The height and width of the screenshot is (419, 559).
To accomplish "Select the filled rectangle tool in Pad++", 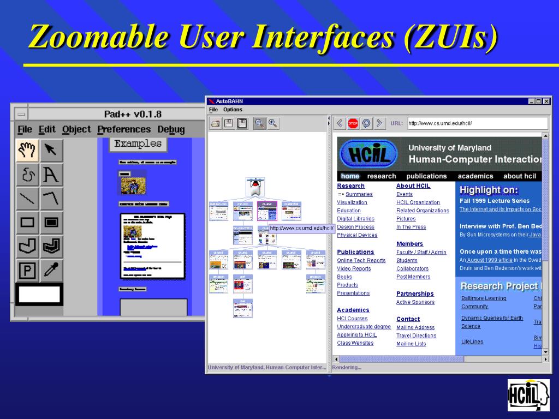I will (51, 223).
